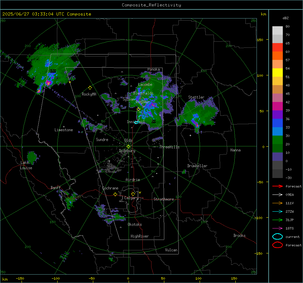This screenshot has height=283, width=303.
Task: Click the orange 111V arrow icon
Action: click(x=277, y=203)
